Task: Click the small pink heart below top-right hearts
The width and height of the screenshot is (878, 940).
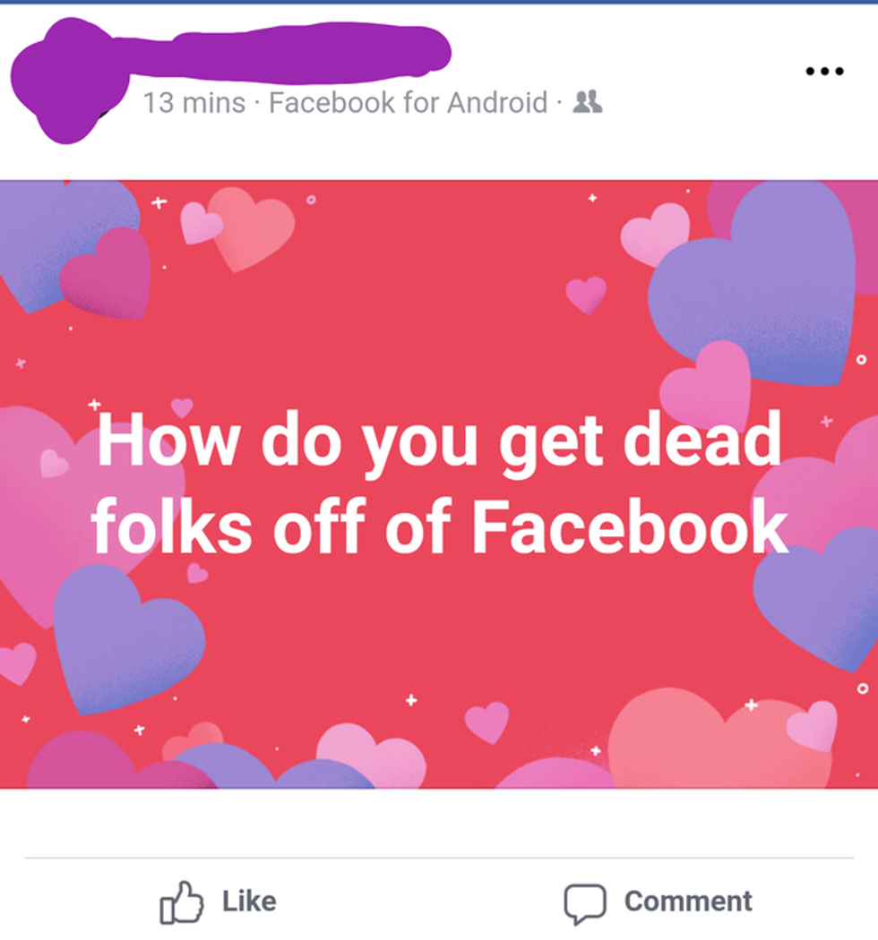Action: coord(587,294)
